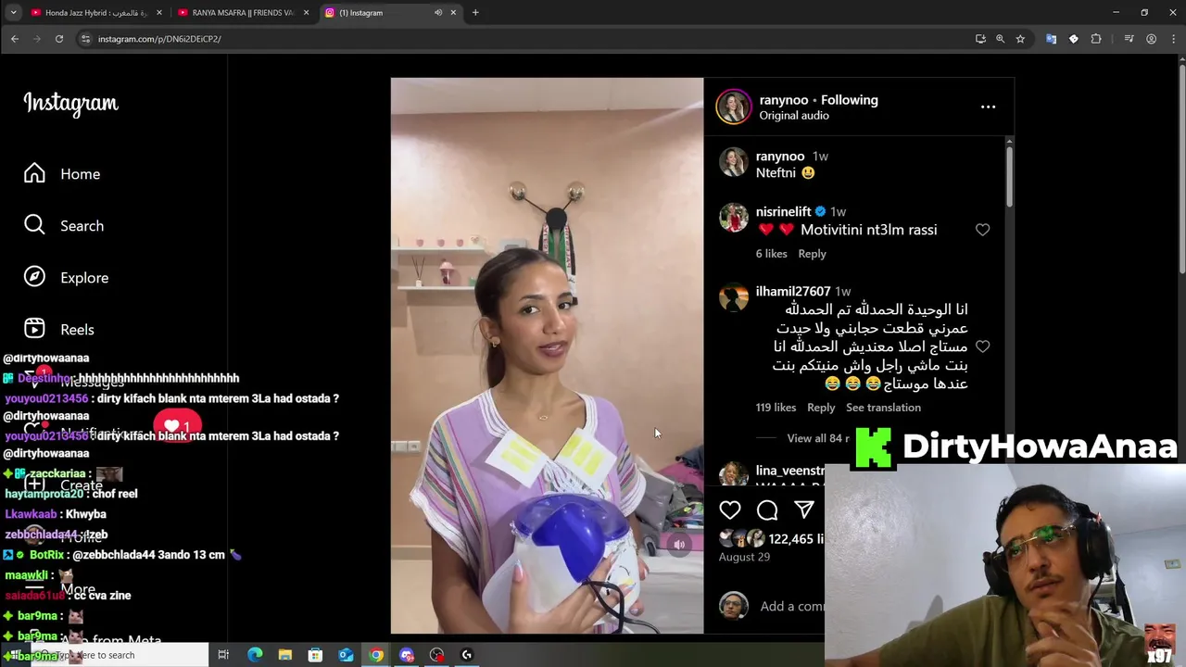Like ilhamil27607's comment
This screenshot has width=1186, height=667.
pos(982,346)
